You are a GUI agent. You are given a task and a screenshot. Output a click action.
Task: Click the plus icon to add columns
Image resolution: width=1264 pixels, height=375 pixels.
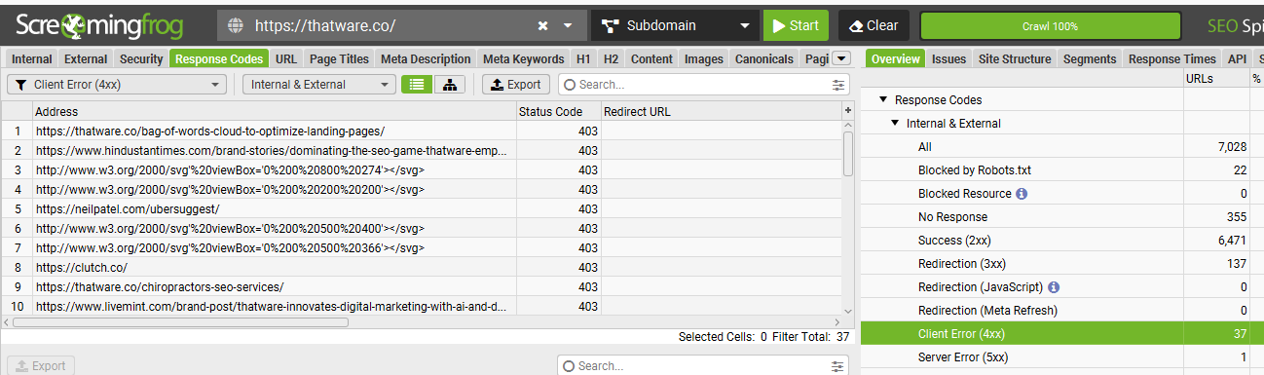pos(847,111)
